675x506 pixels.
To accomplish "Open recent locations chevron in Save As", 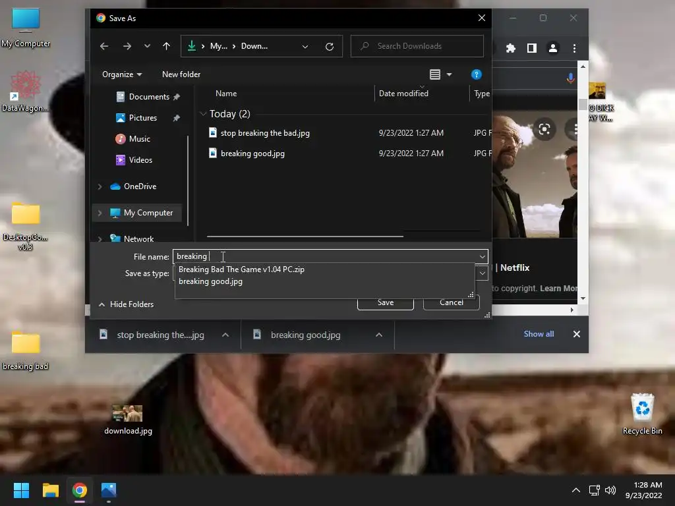I will (x=147, y=46).
